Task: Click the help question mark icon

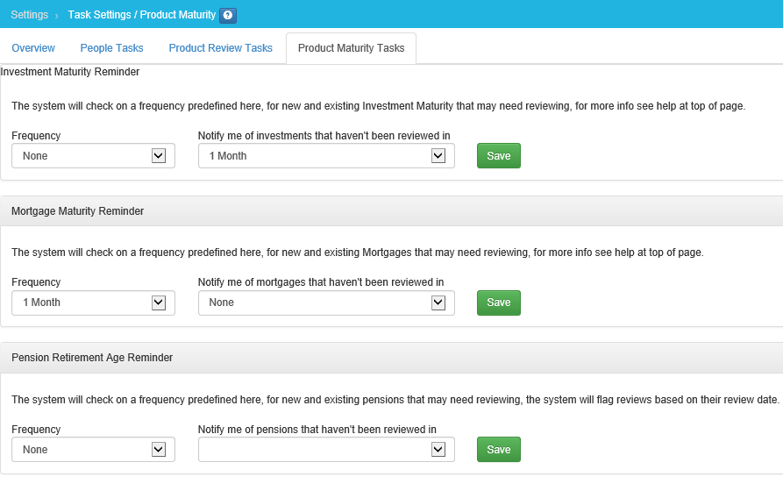Action: click(x=228, y=15)
